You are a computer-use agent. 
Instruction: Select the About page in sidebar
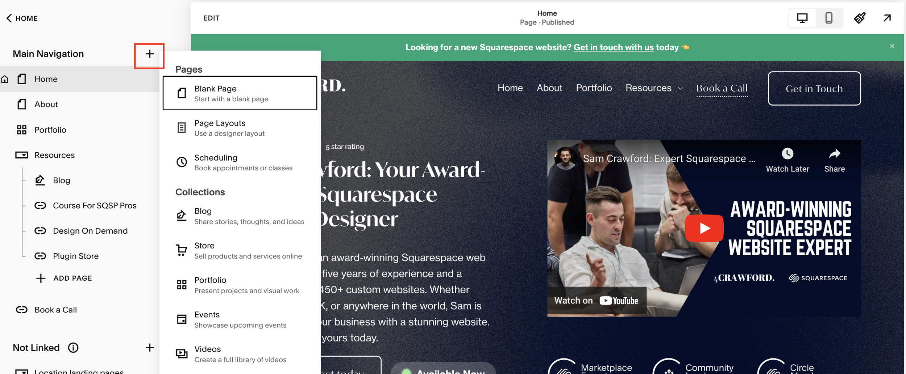point(46,104)
